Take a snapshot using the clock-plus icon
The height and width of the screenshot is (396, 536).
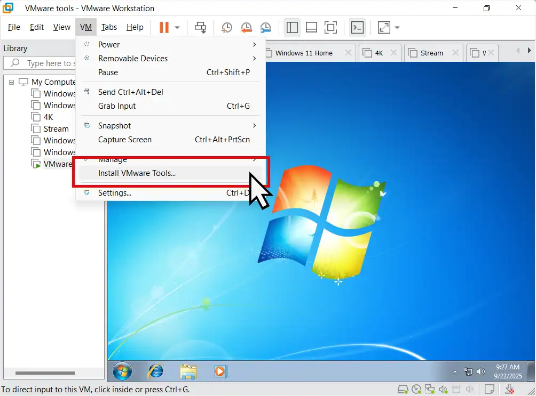point(227,27)
